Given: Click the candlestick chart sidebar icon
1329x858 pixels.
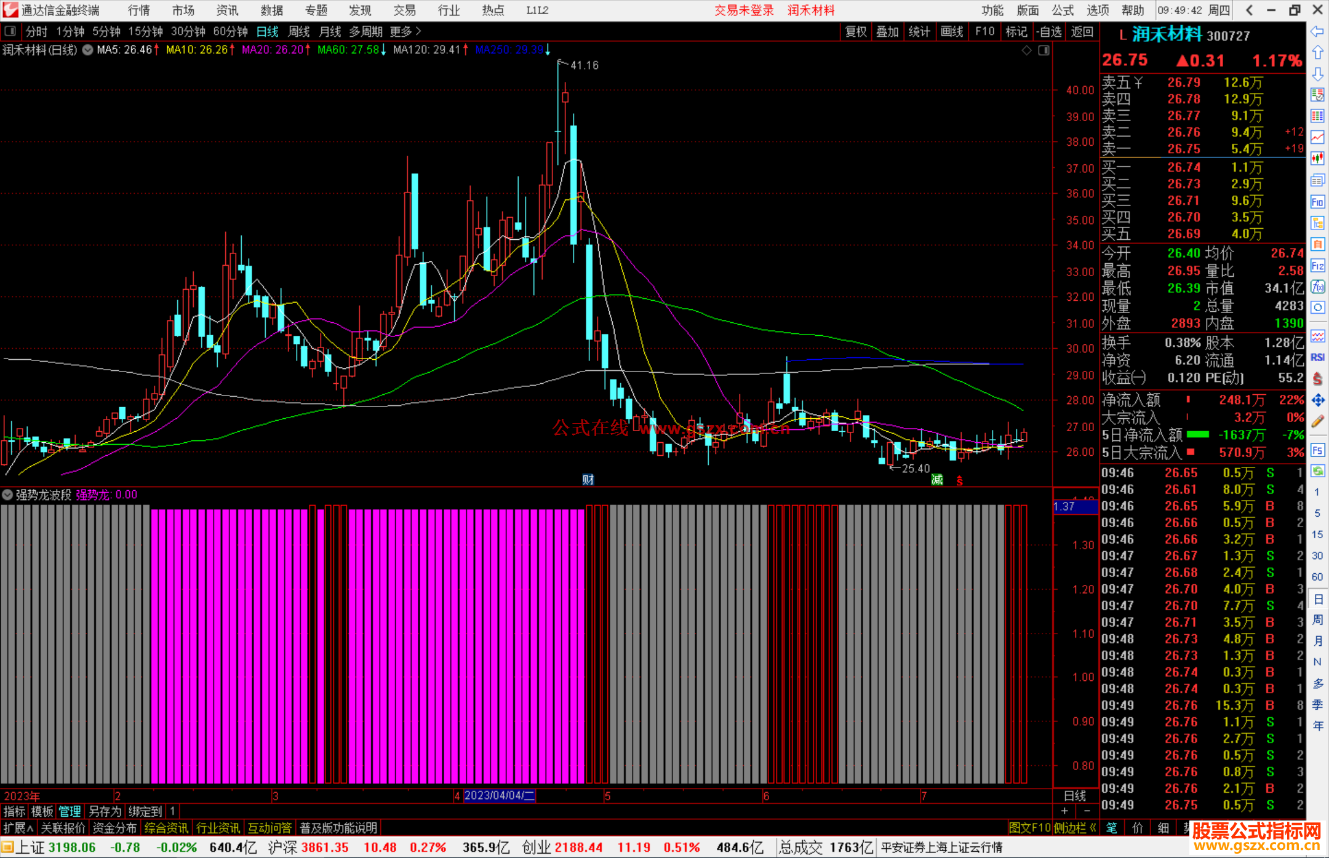Looking at the screenshot, I should pyautogui.click(x=1317, y=159).
